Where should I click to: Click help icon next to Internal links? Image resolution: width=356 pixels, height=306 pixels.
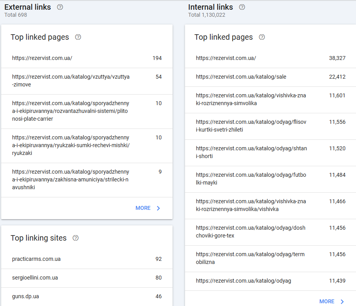tap(242, 7)
